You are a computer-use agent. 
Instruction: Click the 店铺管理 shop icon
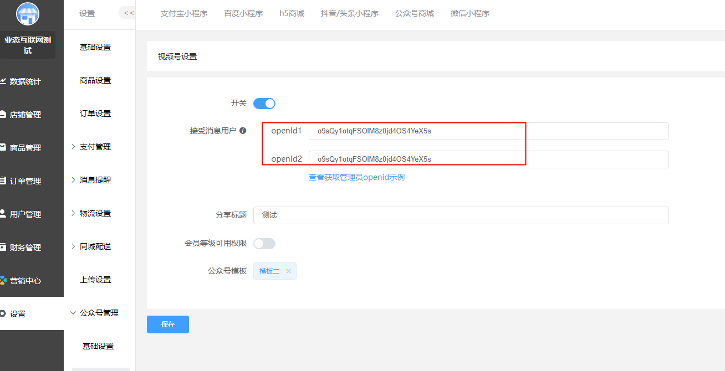click(x=3, y=115)
